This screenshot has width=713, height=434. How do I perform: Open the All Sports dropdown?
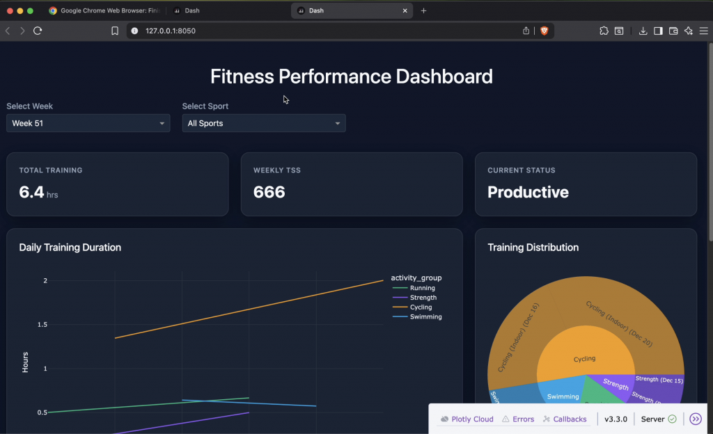point(263,123)
